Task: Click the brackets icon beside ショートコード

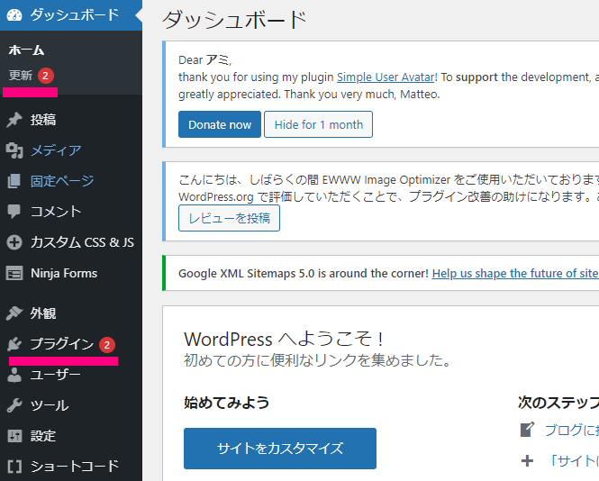Action: pyautogui.click(x=14, y=467)
